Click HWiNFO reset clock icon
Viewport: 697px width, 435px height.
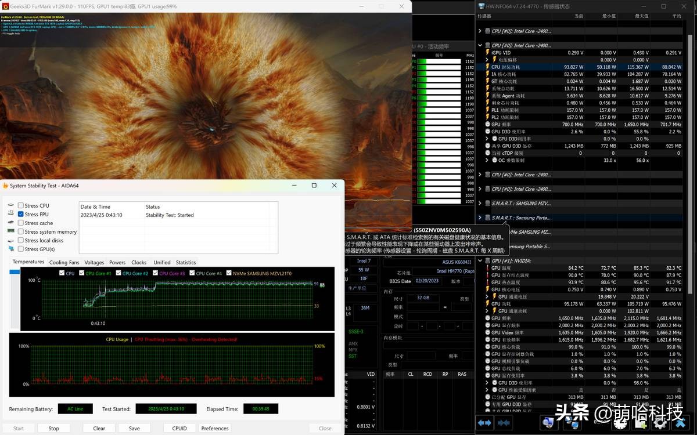(x=620, y=423)
